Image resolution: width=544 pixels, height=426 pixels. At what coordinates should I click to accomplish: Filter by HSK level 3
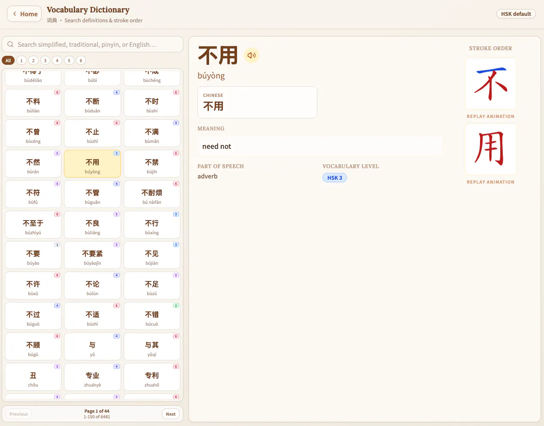[45, 60]
